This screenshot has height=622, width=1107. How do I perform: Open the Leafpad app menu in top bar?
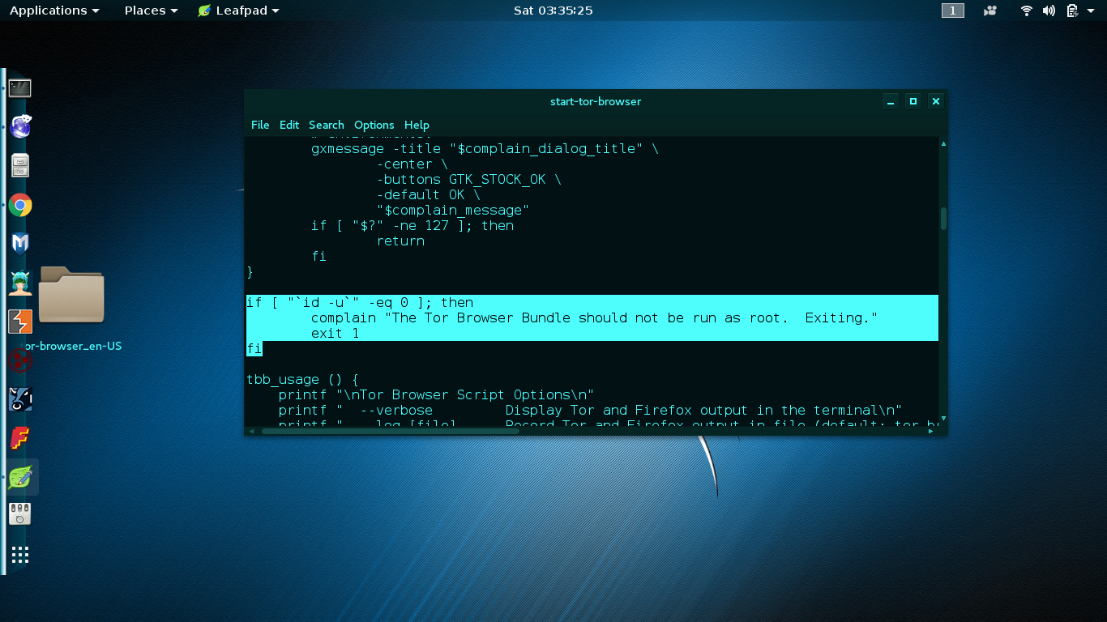pyautogui.click(x=238, y=11)
